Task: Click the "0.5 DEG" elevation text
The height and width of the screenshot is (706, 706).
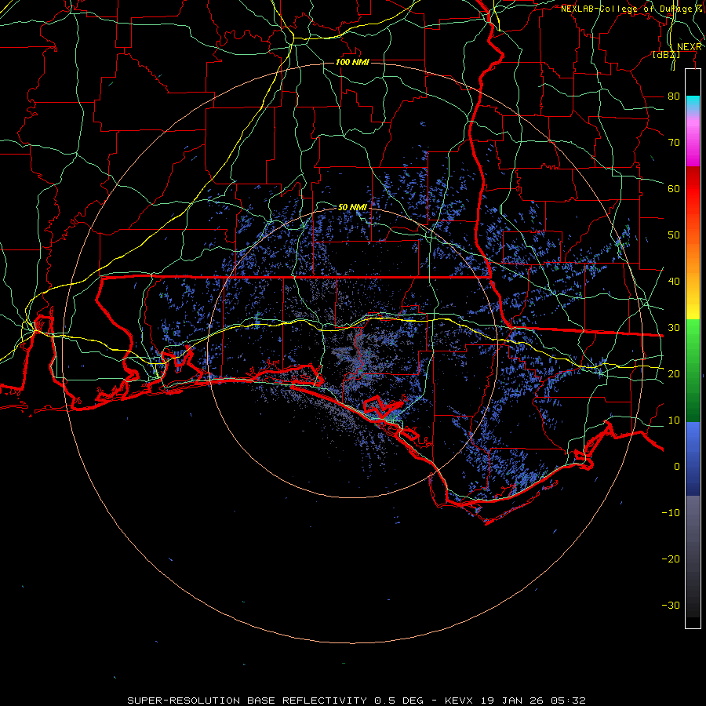Action: 399,701
